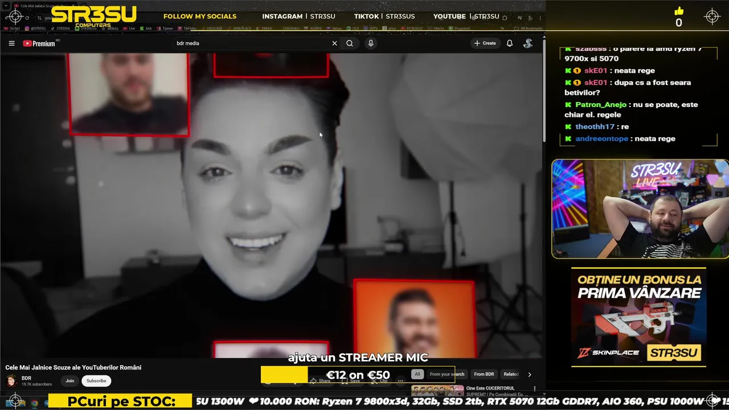The image size is (729, 410).
Task: Click chat username Patron_Anejo
Action: click(600, 105)
